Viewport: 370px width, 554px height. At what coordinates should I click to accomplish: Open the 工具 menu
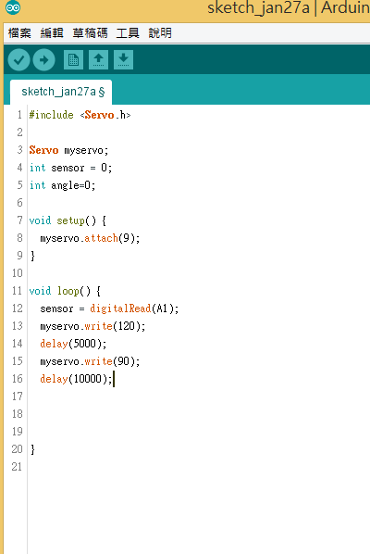(x=128, y=33)
